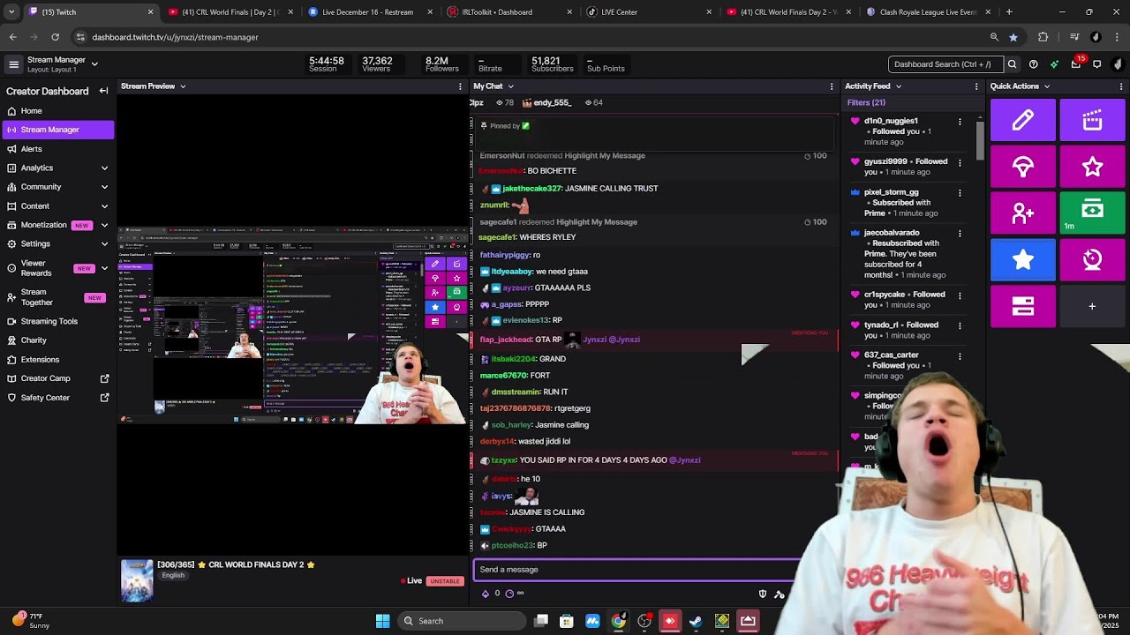
Task: Open the Chrome extensions puzzle icon
Action: [x=1043, y=37]
